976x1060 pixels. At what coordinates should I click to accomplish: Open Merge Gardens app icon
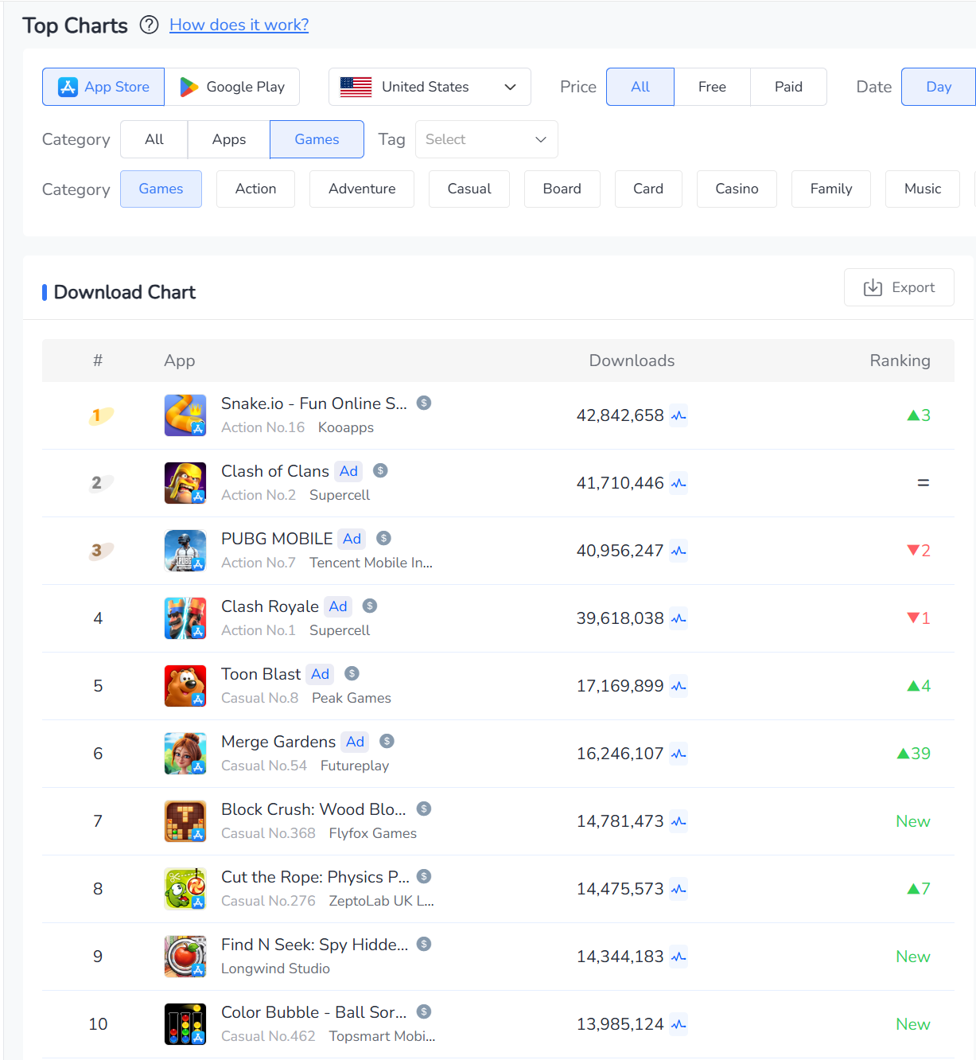point(185,754)
